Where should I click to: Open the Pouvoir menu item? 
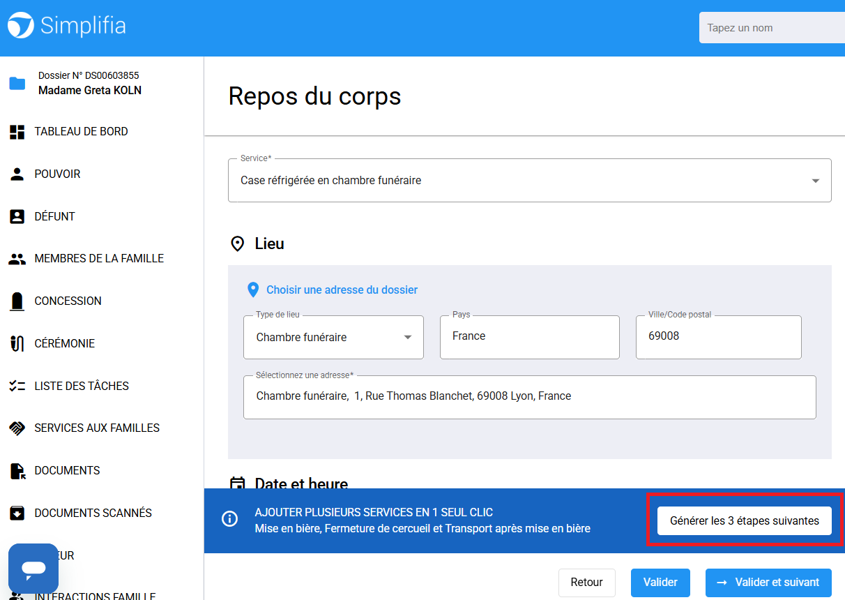(57, 174)
